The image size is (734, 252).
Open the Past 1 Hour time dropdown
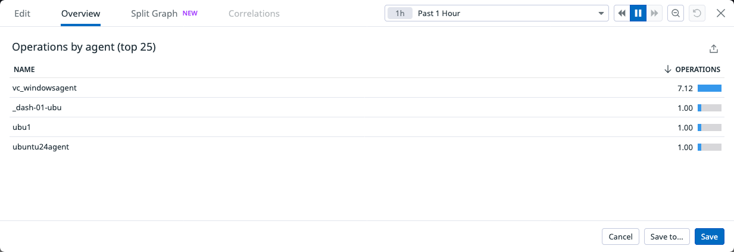point(496,14)
